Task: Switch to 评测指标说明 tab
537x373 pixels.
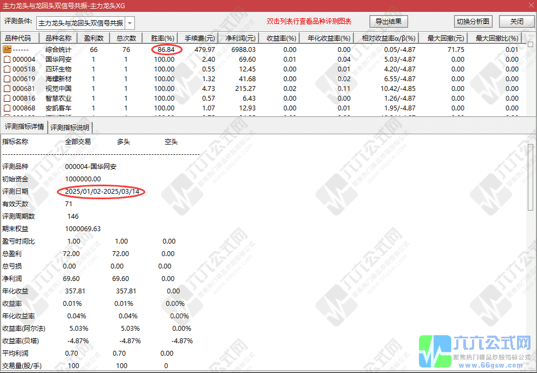Action: click(x=70, y=128)
